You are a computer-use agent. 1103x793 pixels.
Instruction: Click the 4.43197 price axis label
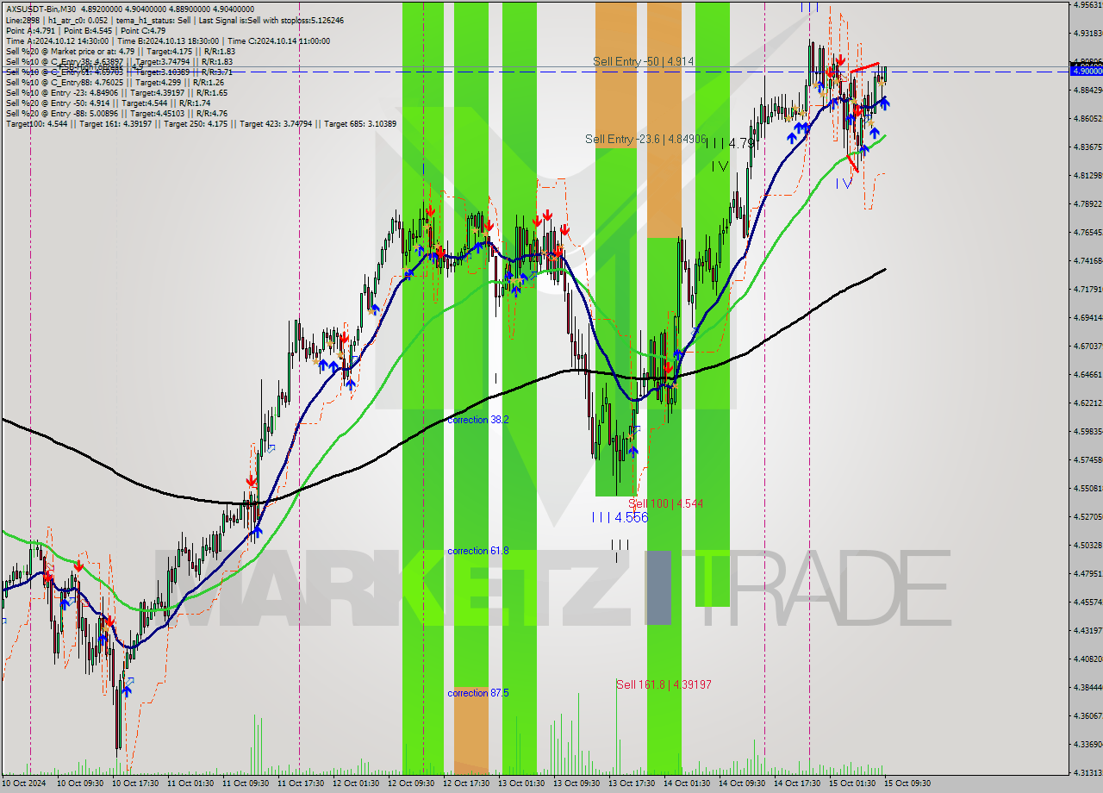pos(1087,630)
